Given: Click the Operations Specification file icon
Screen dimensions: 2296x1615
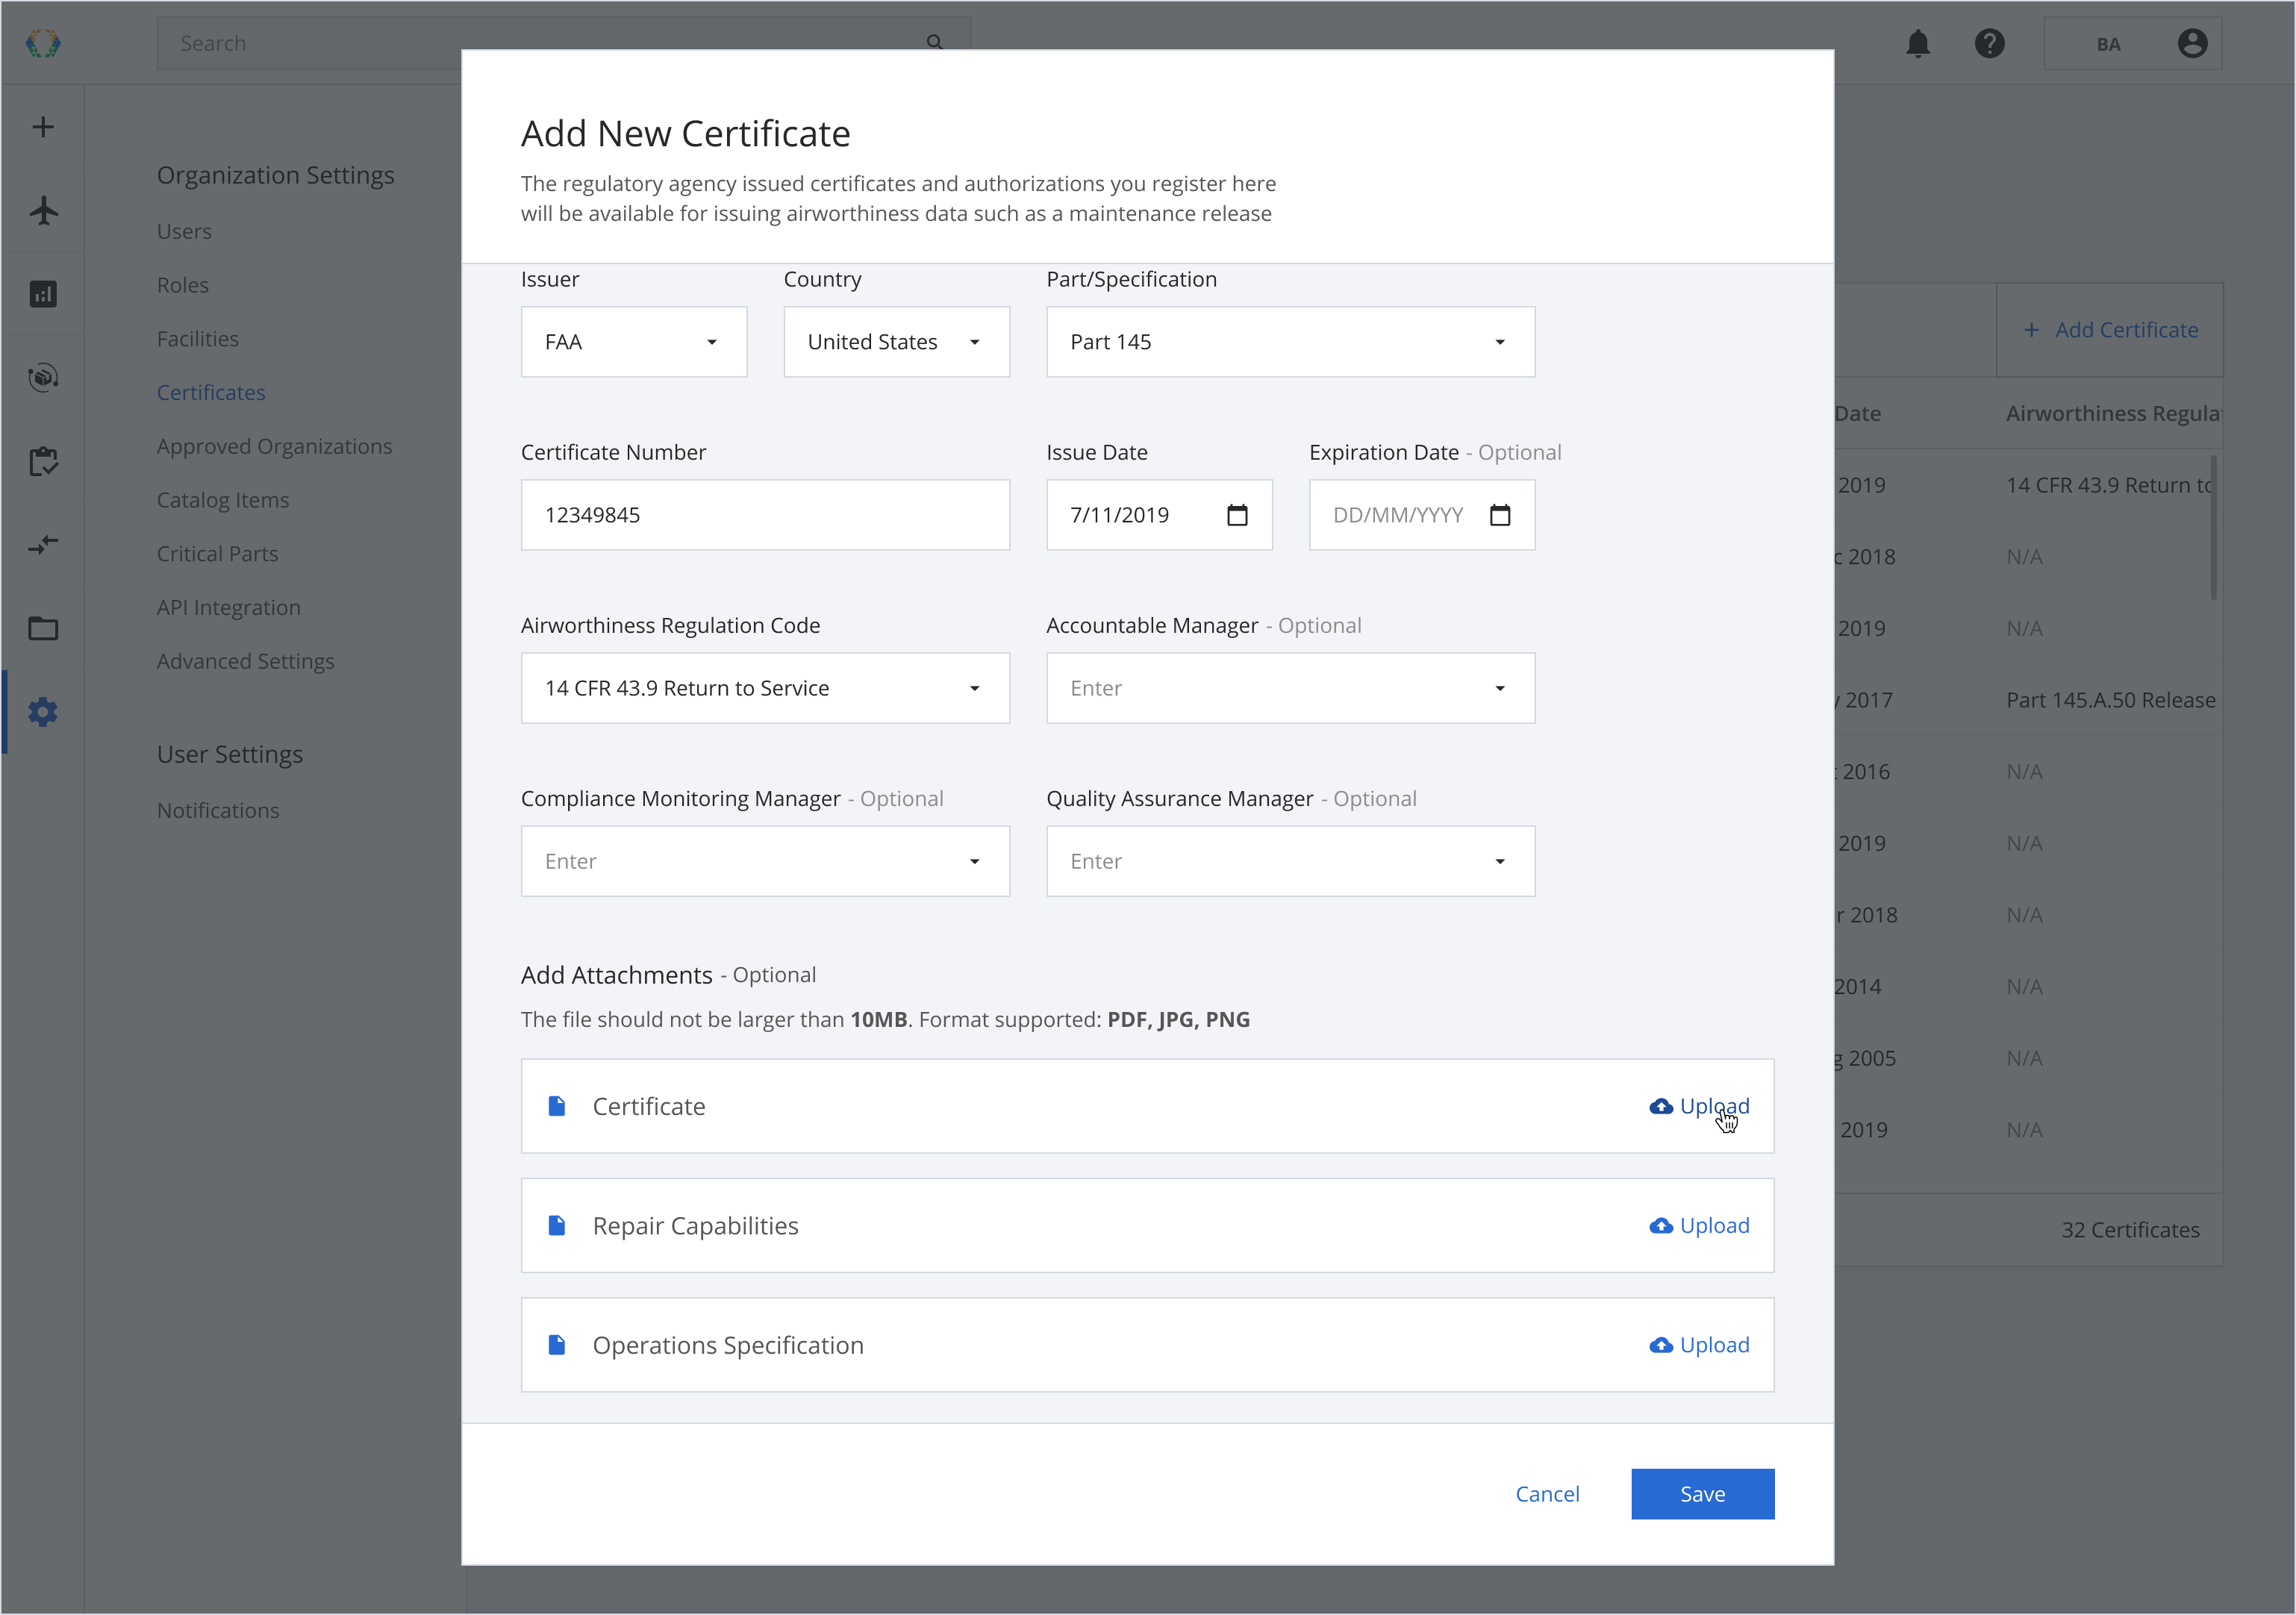Looking at the screenshot, I should [557, 1345].
